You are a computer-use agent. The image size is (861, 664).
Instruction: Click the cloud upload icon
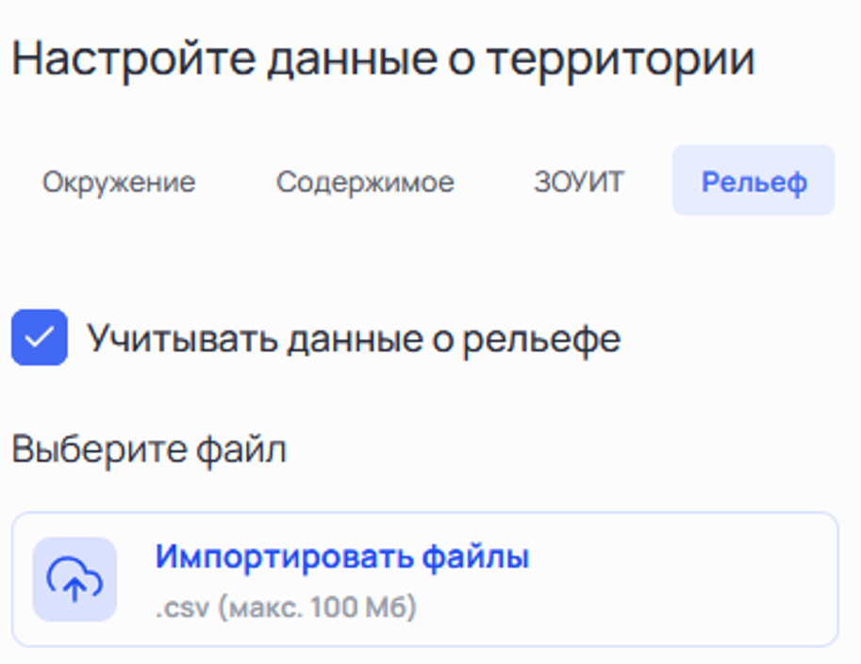tap(75, 579)
